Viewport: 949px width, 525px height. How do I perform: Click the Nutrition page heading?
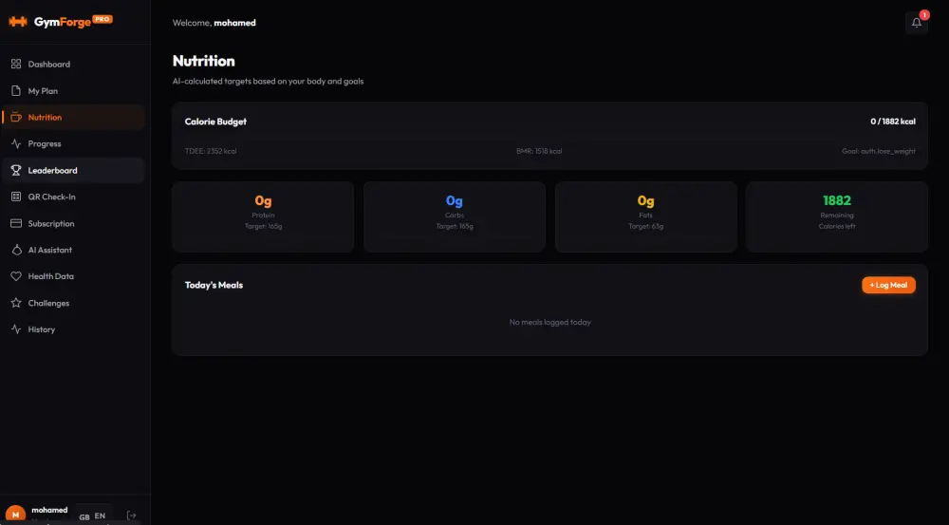[x=203, y=61]
